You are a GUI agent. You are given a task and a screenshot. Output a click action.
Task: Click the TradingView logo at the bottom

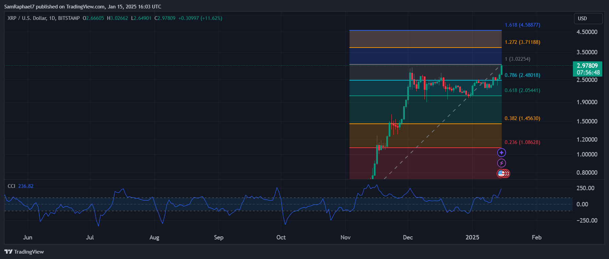point(24,252)
